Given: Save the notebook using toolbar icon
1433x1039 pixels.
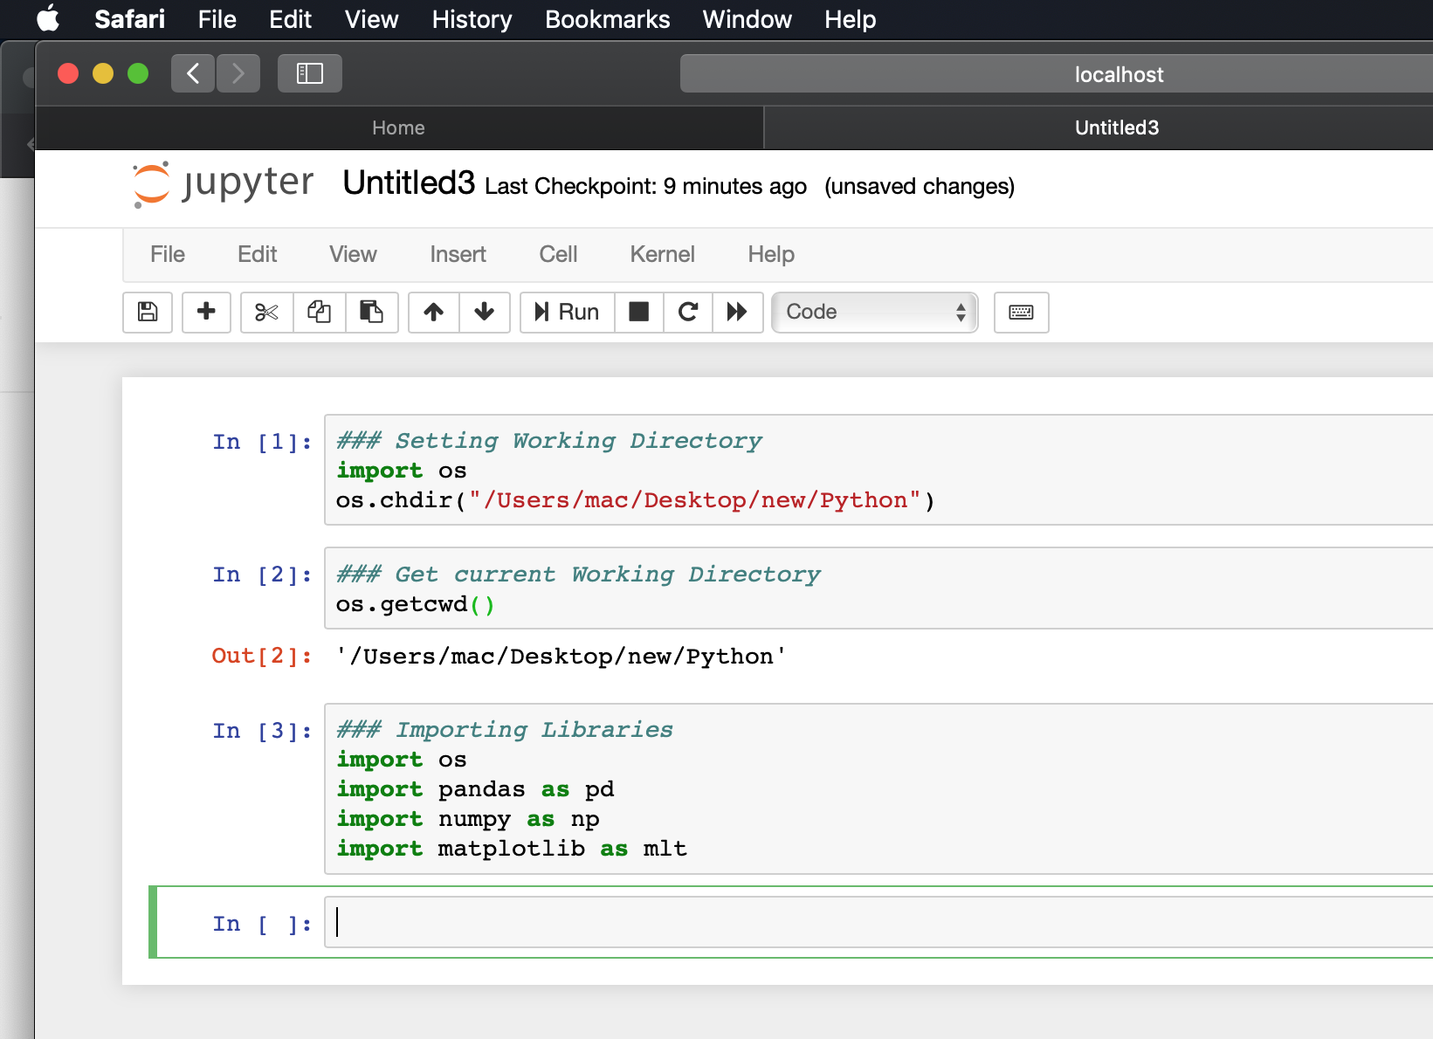Looking at the screenshot, I should click(x=147, y=313).
